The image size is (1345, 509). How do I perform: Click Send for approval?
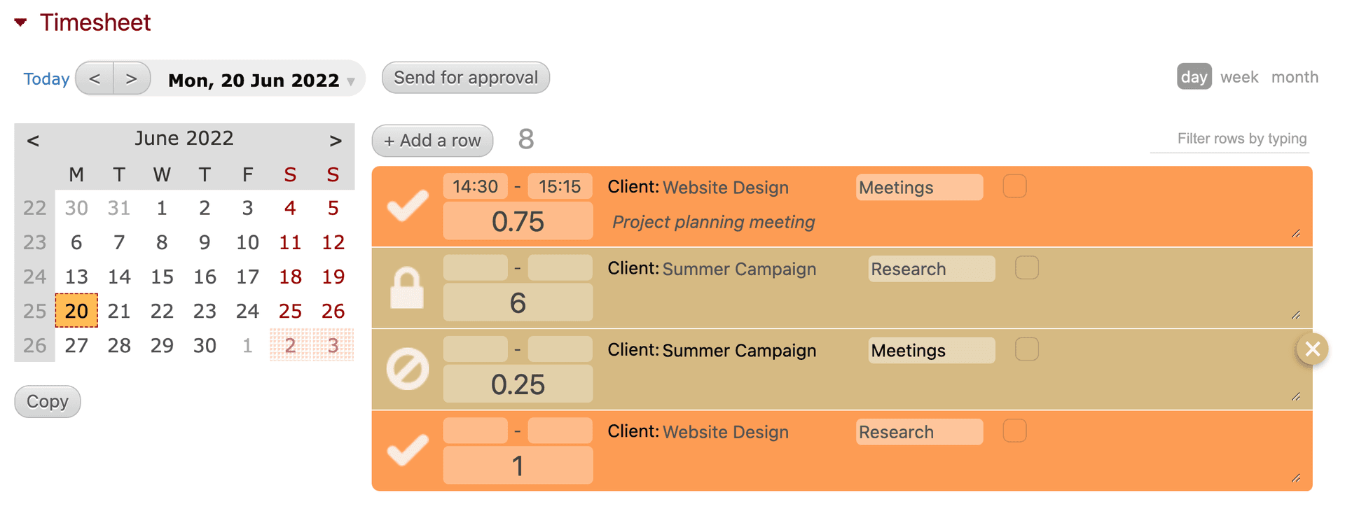464,77
